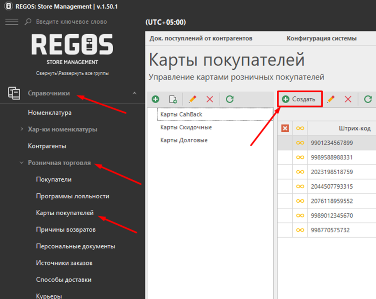The image size is (376, 299).
Task: Click the hamburger menu icon in the sidebar
Action: point(12,22)
